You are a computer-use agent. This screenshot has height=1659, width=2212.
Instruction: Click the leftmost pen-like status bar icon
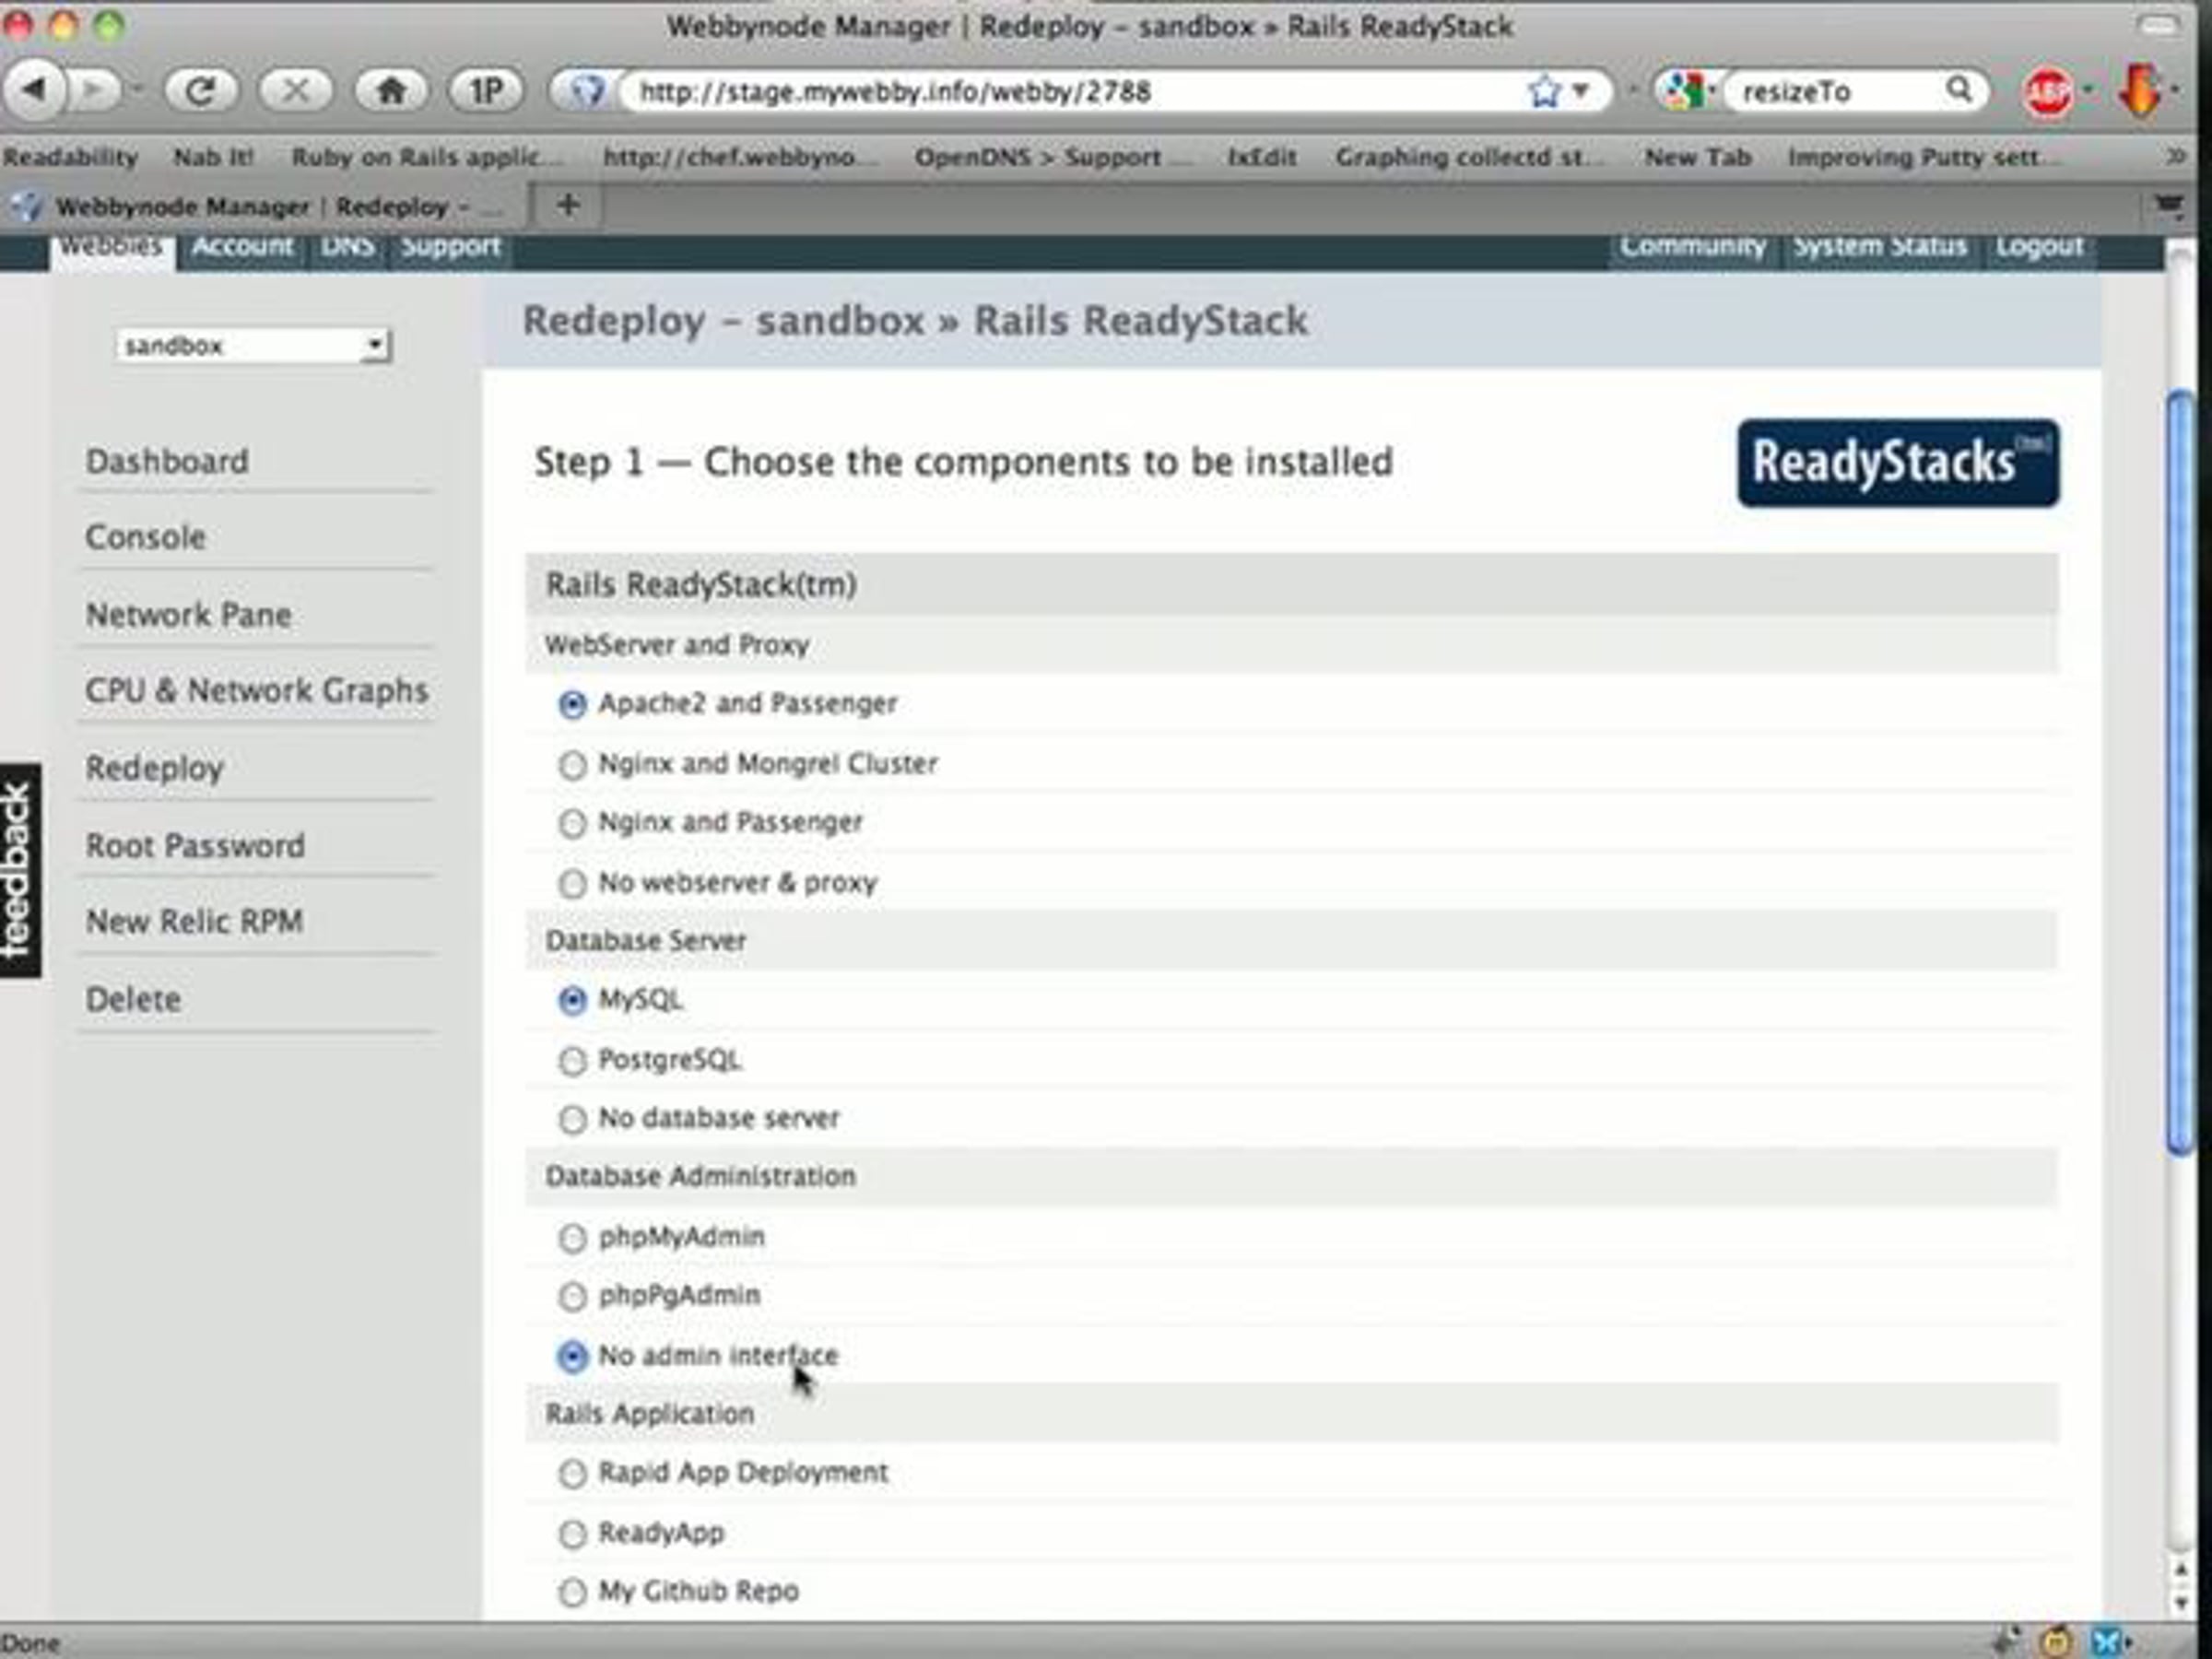tap(2004, 1641)
